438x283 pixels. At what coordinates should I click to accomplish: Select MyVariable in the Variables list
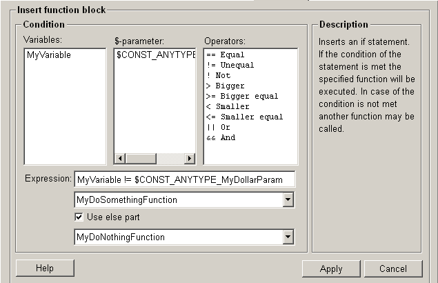(x=49, y=55)
